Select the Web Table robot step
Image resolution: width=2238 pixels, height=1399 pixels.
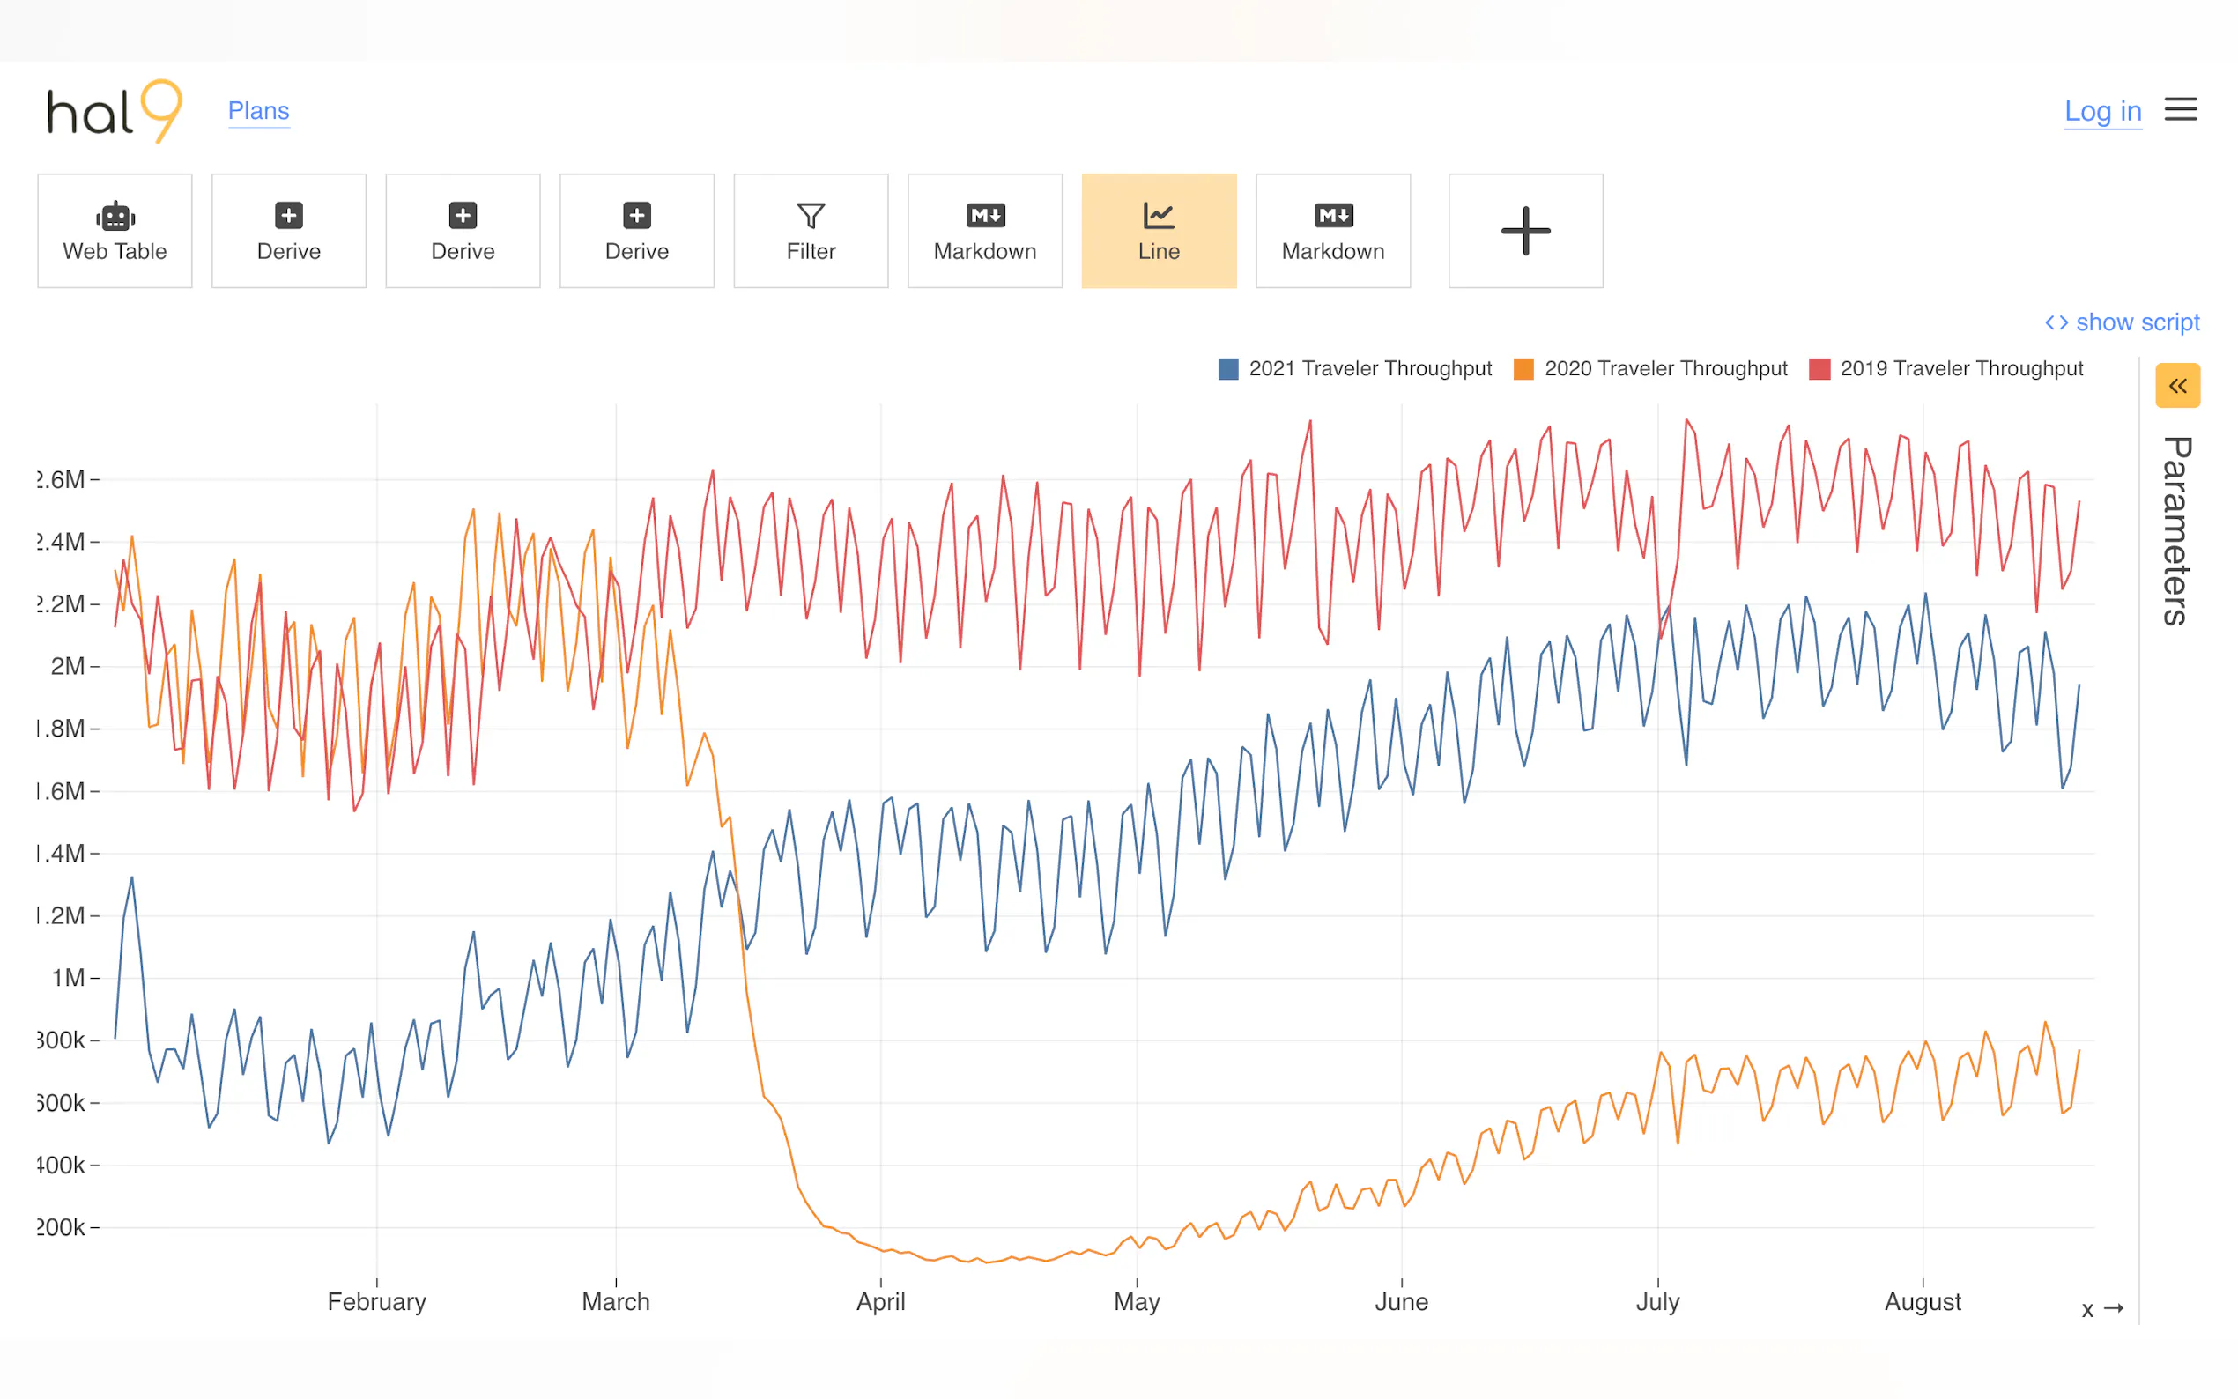tap(115, 231)
